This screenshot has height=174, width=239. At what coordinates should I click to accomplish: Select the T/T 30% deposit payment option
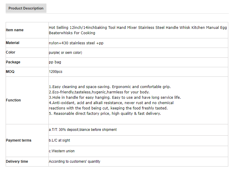(x=83, y=130)
